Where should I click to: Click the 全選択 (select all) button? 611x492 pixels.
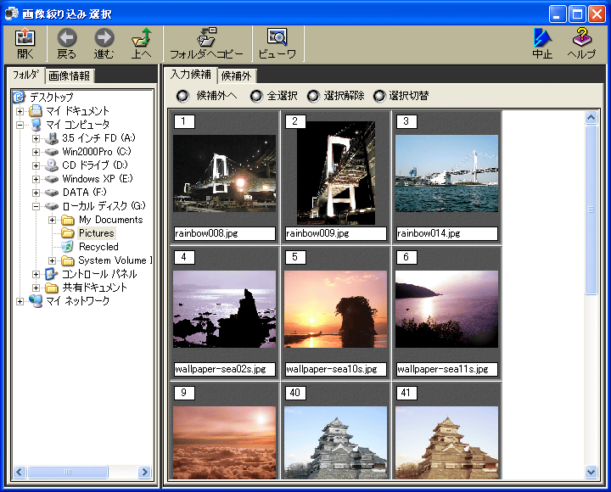(x=273, y=96)
